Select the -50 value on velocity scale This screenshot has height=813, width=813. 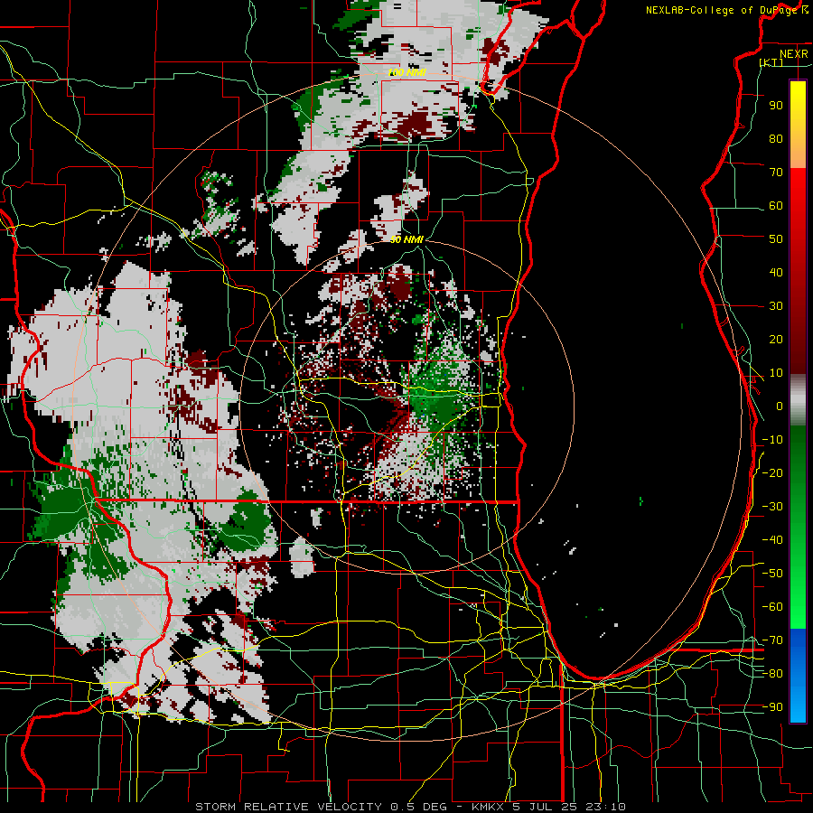click(x=772, y=574)
